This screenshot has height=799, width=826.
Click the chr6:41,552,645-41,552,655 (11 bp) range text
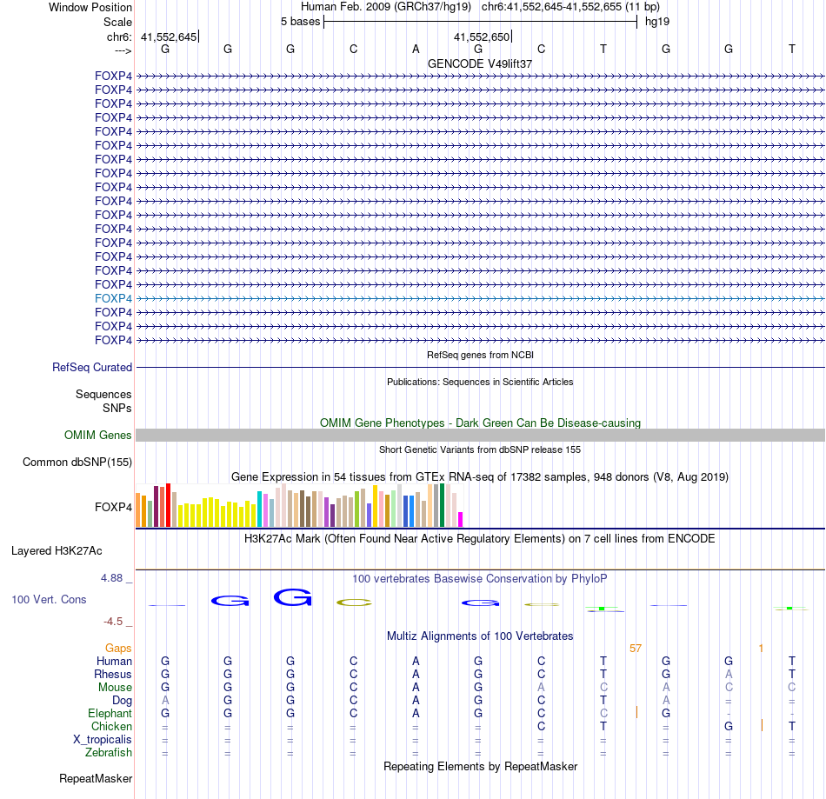pyautogui.click(x=570, y=7)
